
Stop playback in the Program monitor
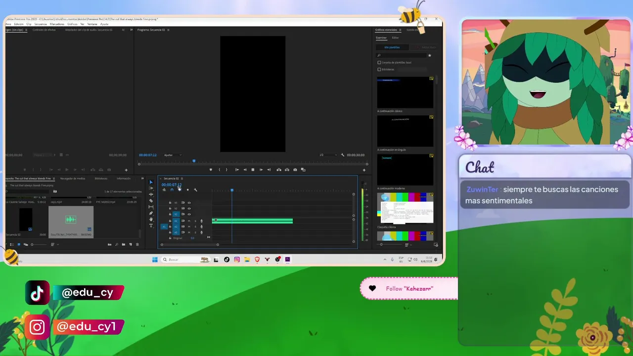(253, 170)
